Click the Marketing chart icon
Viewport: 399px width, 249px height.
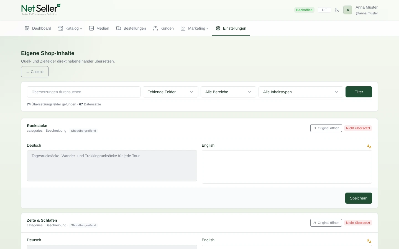click(183, 28)
